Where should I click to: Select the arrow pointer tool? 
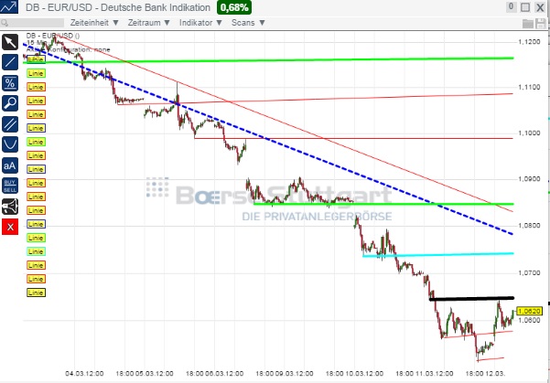coord(10,42)
